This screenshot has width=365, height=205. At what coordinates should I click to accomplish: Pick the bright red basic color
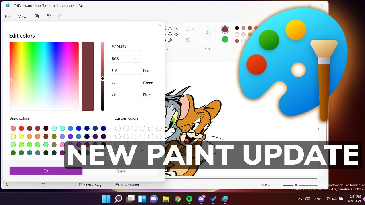(21, 128)
